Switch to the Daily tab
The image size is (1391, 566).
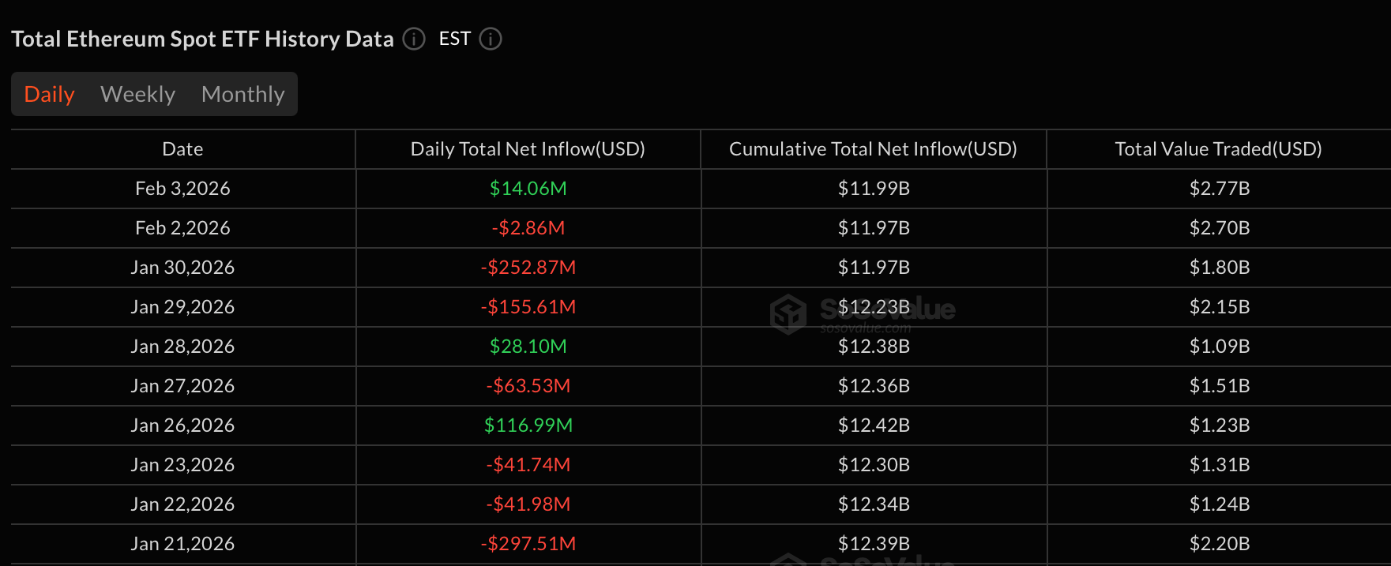pyautogui.click(x=49, y=94)
